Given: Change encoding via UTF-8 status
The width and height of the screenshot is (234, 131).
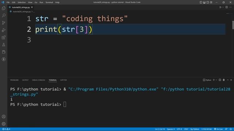Looking at the screenshot, I should (179, 129).
